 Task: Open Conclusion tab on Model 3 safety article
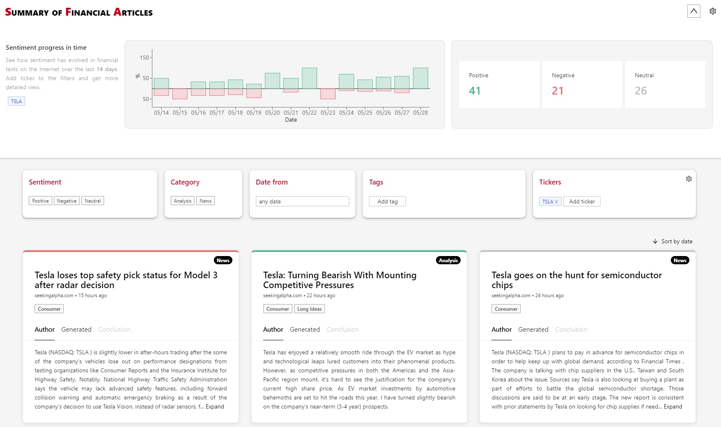coord(114,330)
